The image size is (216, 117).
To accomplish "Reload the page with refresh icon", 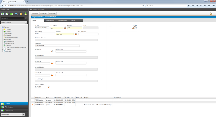I will click(143, 6).
